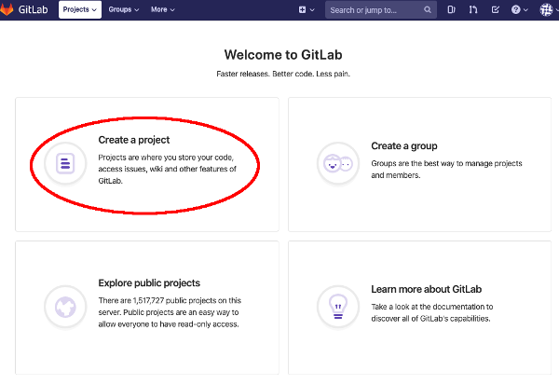This screenshot has width=559, height=385.
Task: Click text 'Groups are the best way to manage projects'
Action: pos(446,163)
